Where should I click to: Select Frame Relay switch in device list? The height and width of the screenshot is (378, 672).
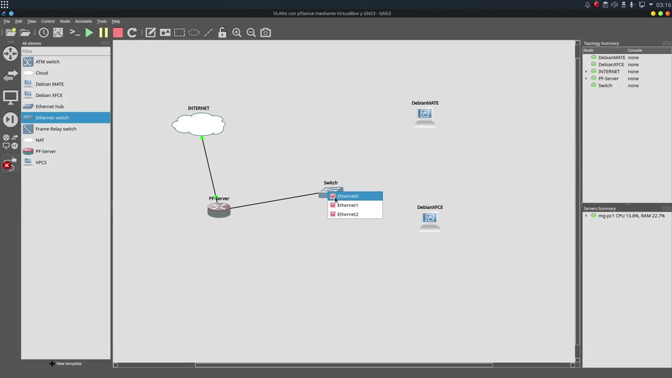tap(66, 129)
